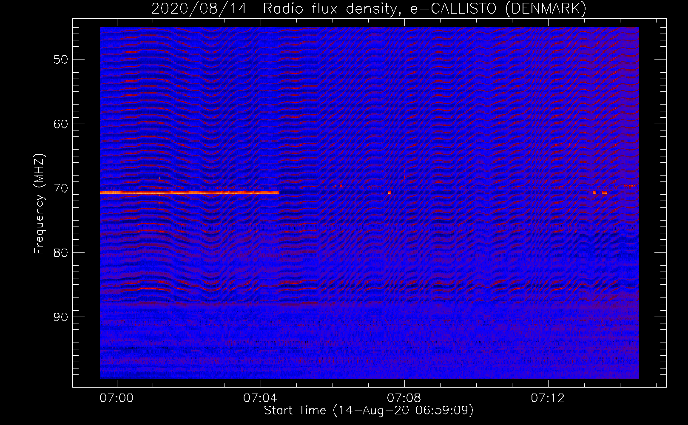688x425 pixels.
Task: Click the 'e-CALLISTO (DENMARK)' title text
Action: pos(498,8)
